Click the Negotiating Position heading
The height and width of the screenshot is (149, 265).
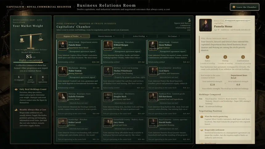pos(210,111)
